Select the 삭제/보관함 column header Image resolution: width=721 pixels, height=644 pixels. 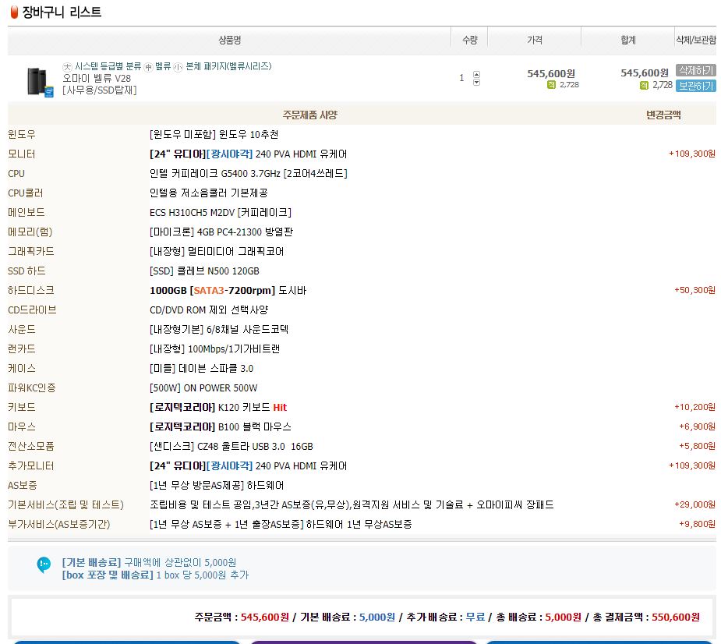click(x=696, y=40)
